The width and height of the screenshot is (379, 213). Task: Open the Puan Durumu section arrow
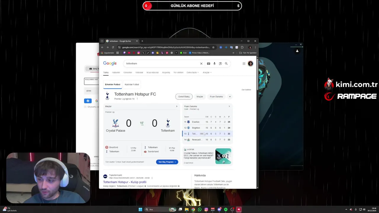tap(229, 106)
